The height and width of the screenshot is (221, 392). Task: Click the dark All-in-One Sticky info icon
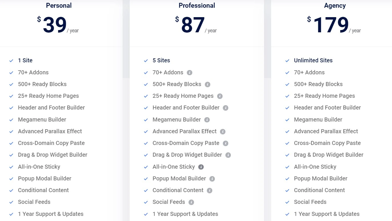coord(201,167)
